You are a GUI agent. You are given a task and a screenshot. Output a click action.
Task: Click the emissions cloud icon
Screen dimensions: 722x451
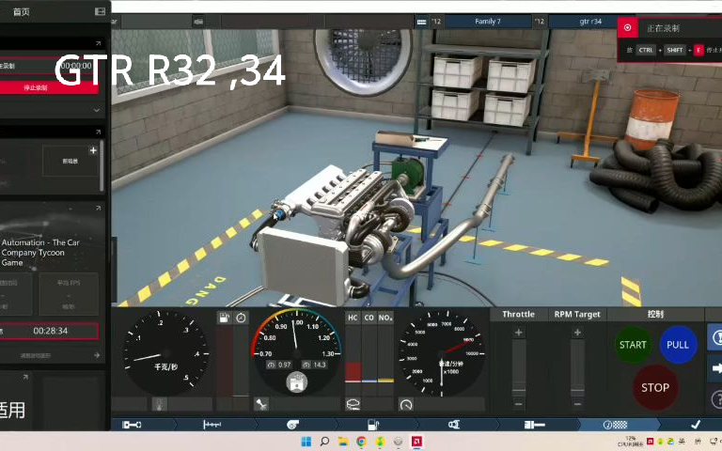click(x=353, y=405)
